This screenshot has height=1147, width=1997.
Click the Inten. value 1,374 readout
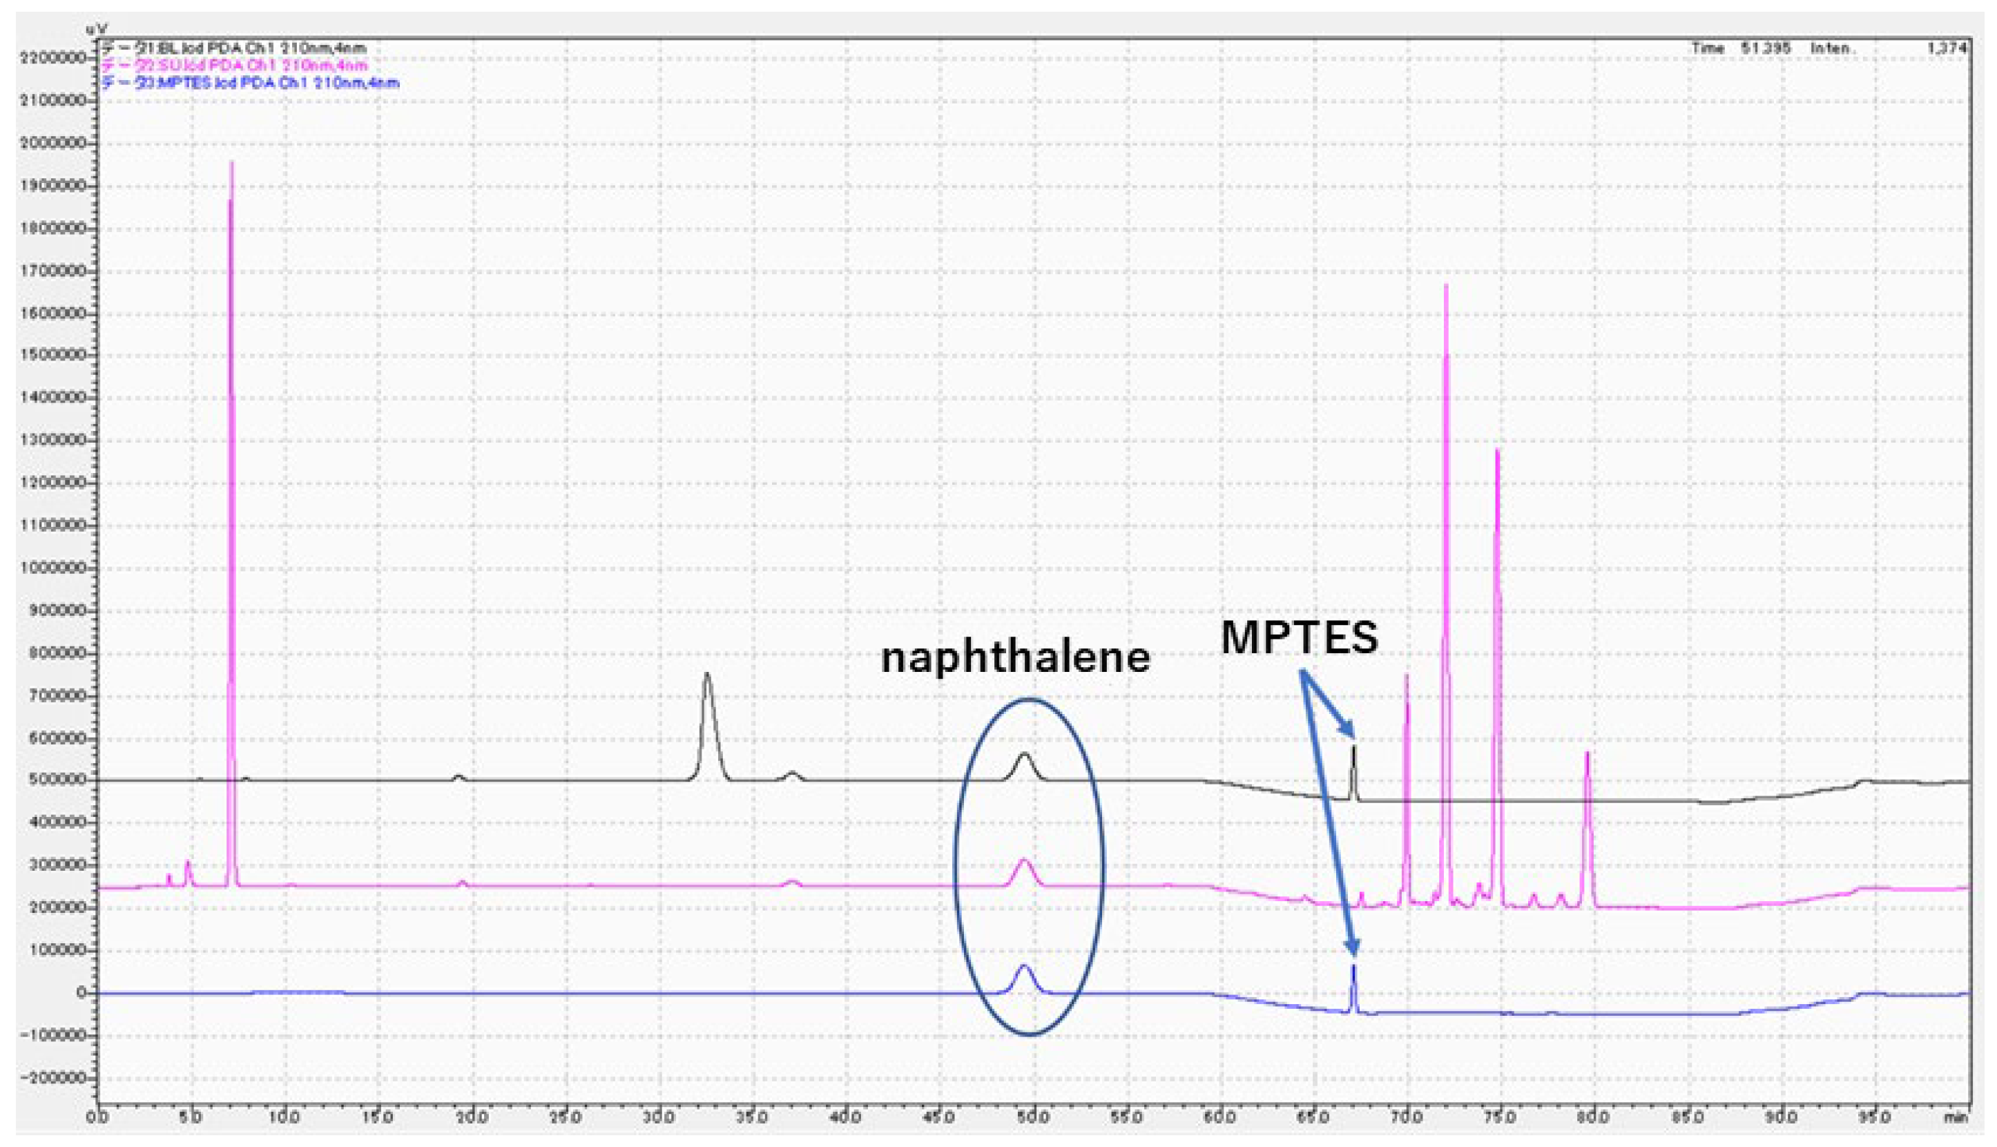(x=1947, y=48)
